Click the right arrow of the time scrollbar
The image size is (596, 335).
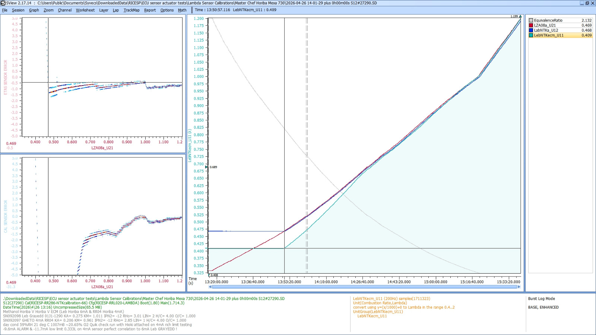(519, 287)
